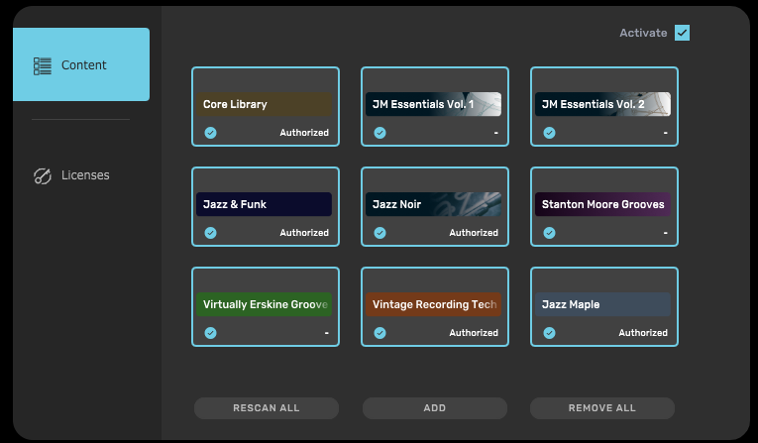
Task: Uncheck the Activate checkbox
Action: [x=682, y=33]
